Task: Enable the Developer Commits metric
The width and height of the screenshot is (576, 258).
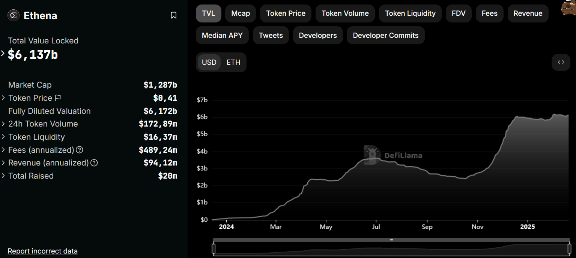Action: click(385, 35)
